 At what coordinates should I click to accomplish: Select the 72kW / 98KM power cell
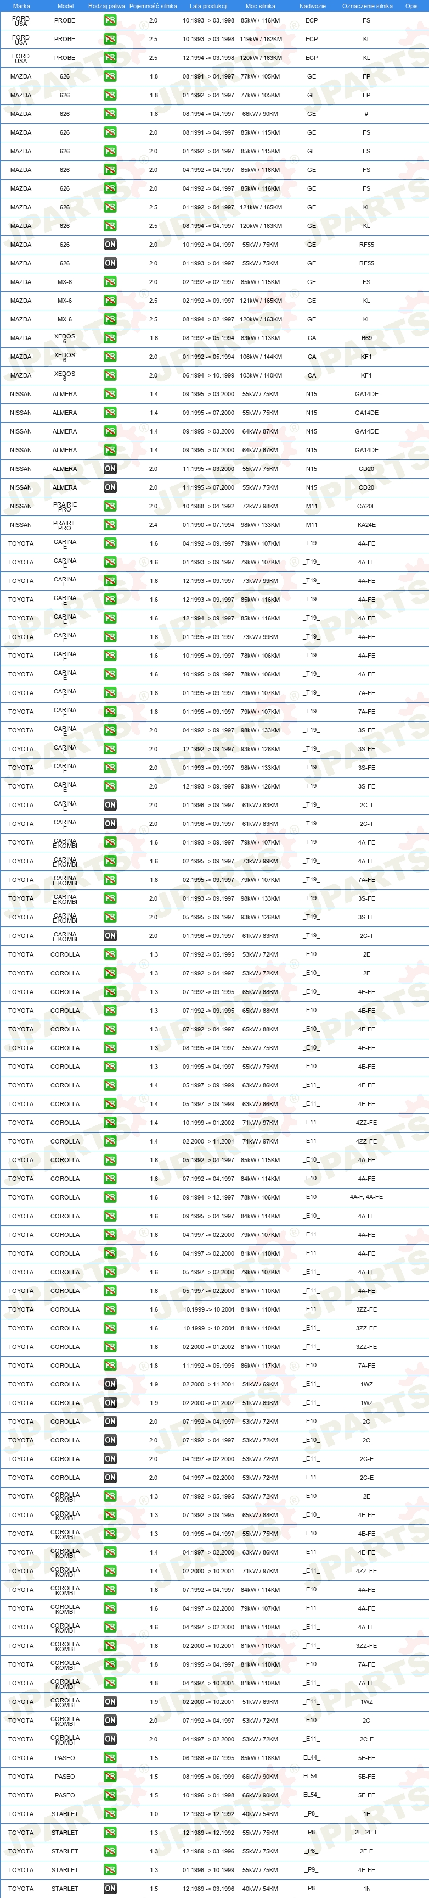point(261,506)
